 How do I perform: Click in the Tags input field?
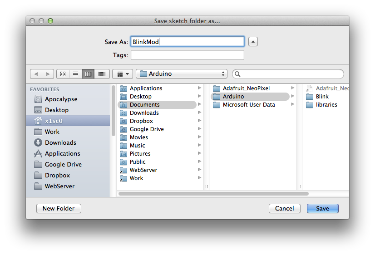coord(187,55)
